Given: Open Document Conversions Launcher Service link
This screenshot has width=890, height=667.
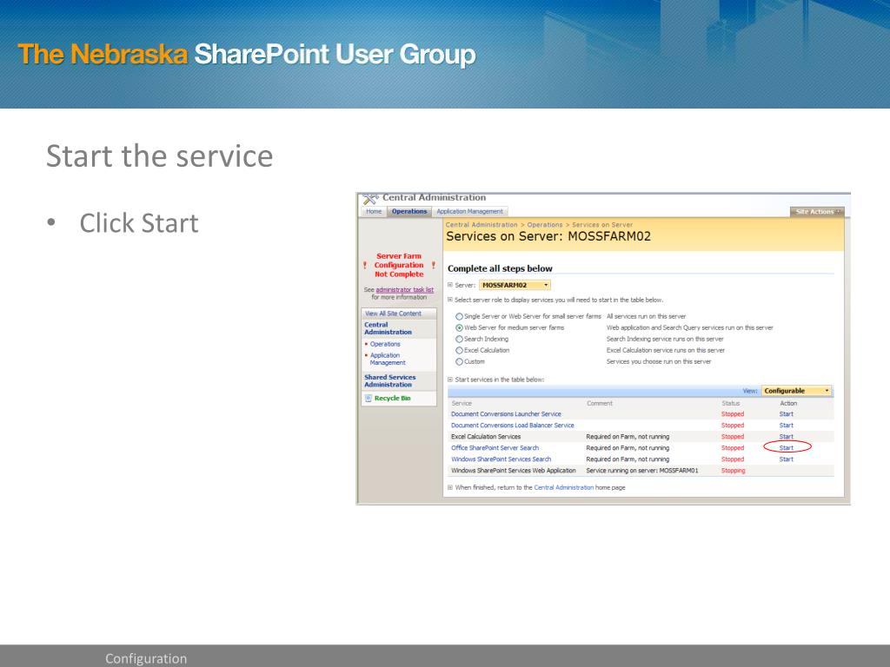Looking at the screenshot, I should (506, 414).
